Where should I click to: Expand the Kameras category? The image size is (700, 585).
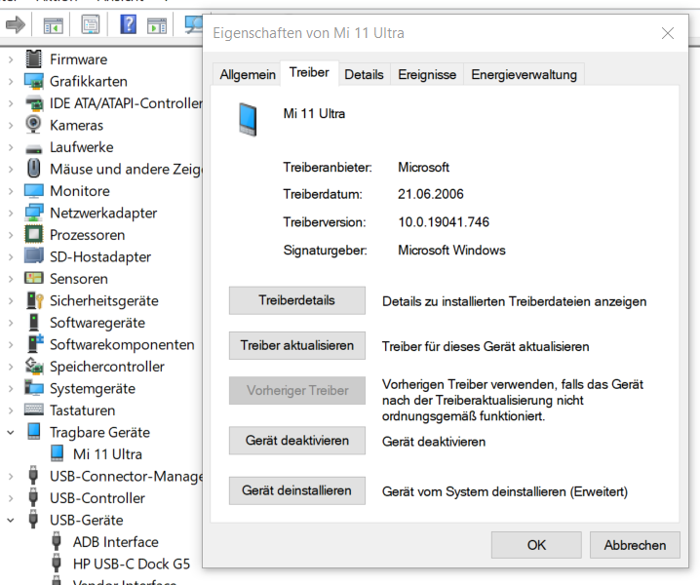click(11, 125)
